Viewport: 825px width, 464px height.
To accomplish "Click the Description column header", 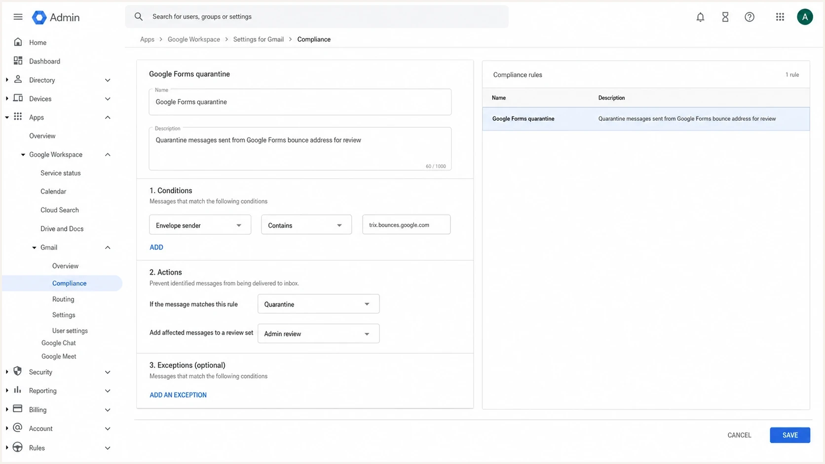I will point(611,98).
